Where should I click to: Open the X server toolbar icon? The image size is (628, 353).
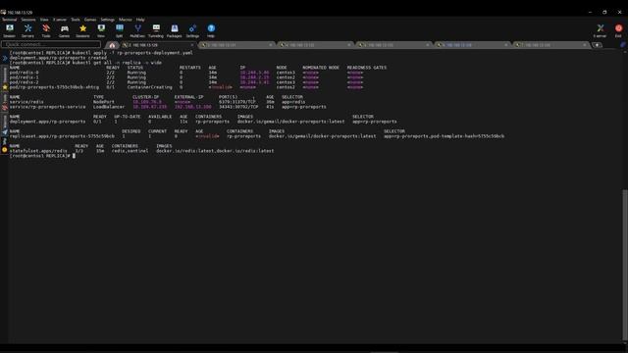coord(600,30)
